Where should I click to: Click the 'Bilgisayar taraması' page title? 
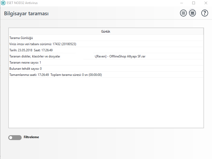(x=26, y=14)
